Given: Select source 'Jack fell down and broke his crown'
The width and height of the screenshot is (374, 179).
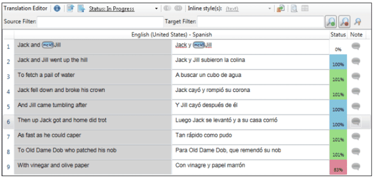Looking at the screenshot, I should coord(61,90).
